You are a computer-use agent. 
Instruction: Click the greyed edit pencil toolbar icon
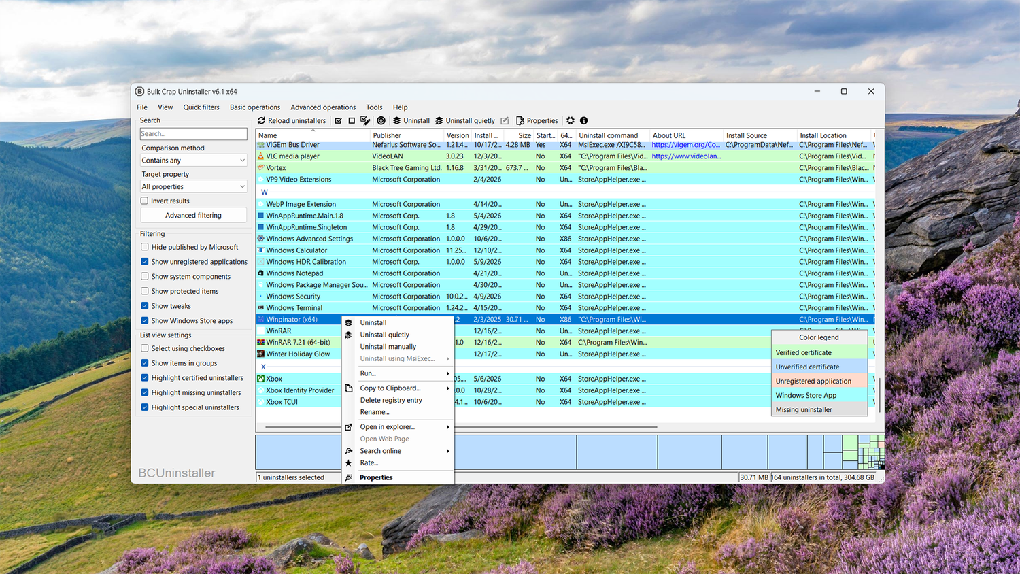pyautogui.click(x=505, y=120)
